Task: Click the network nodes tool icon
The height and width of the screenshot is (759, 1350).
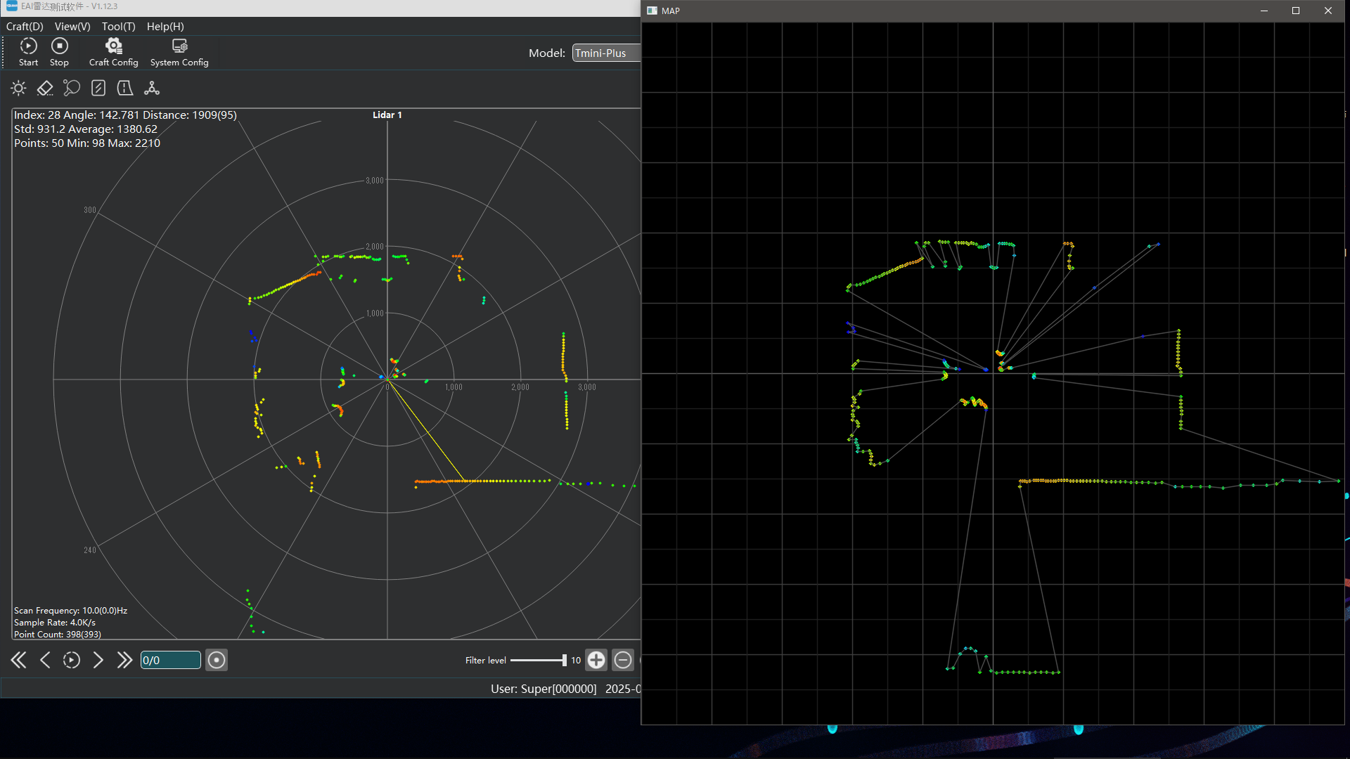Action: pyautogui.click(x=152, y=88)
